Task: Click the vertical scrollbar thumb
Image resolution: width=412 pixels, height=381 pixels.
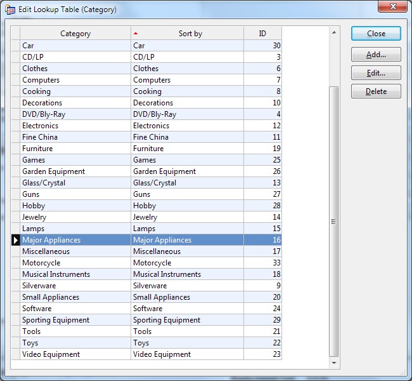Action: click(333, 222)
